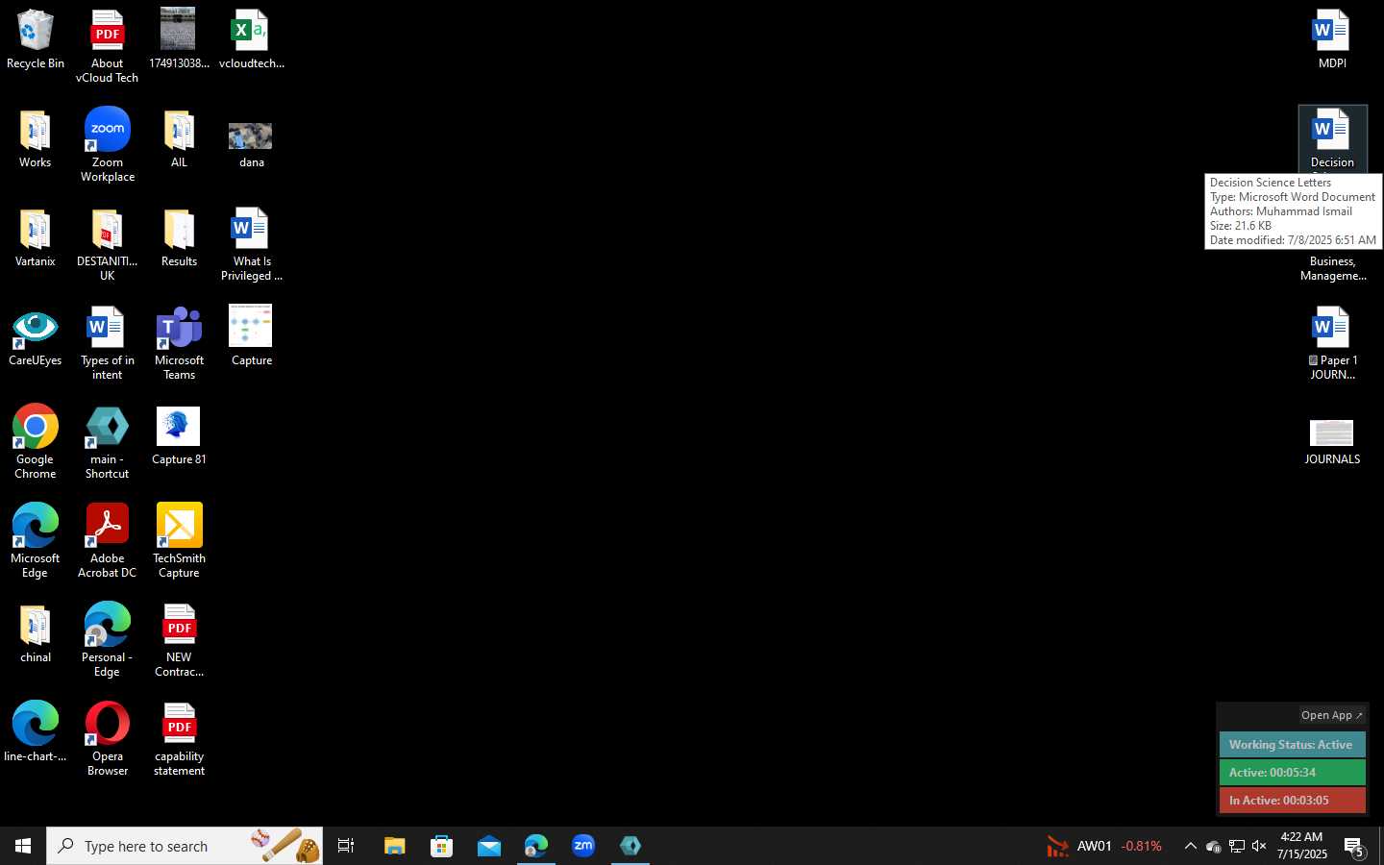Select the chinal folder
This screenshot has width=1384, height=865.
tap(36, 634)
